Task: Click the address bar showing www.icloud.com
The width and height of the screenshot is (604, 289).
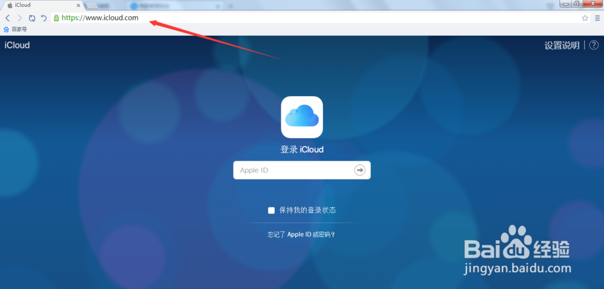Action: coord(320,18)
